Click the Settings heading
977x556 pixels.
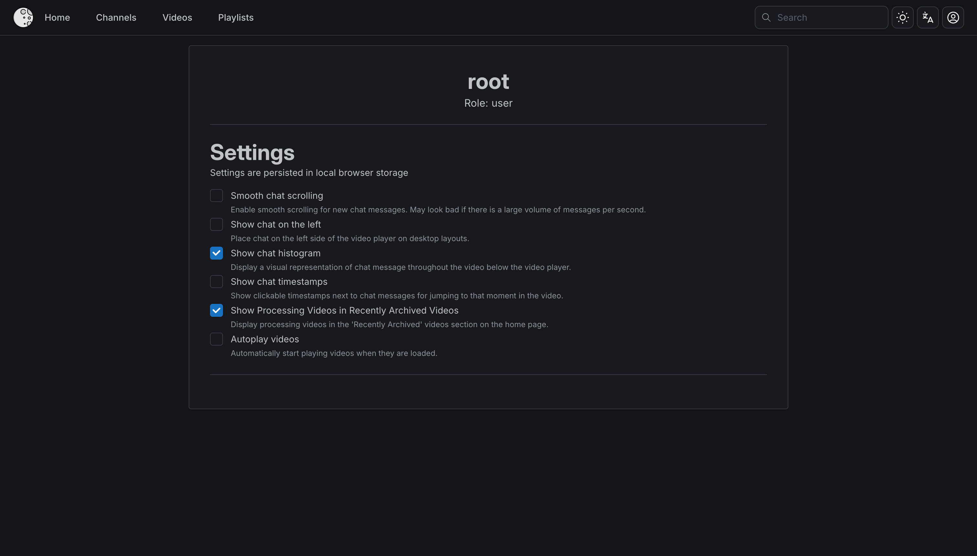coord(252,152)
